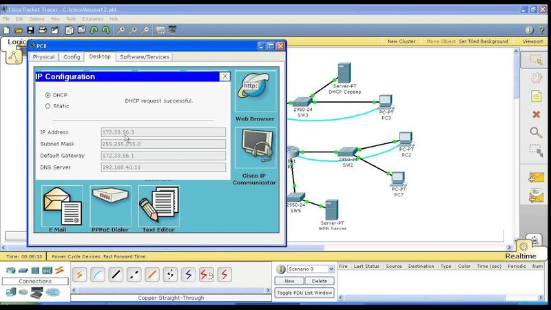The width and height of the screenshot is (551, 310).
Task: Click New Cluster button
Action: [402, 41]
